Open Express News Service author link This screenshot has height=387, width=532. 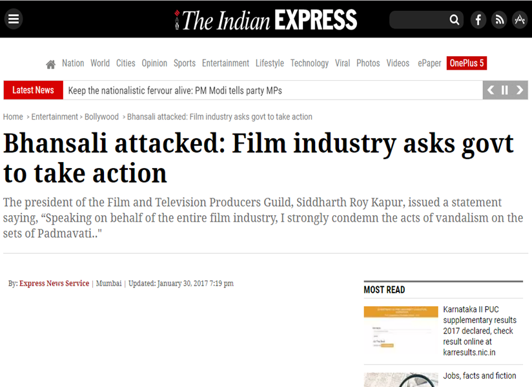(54, 284)
